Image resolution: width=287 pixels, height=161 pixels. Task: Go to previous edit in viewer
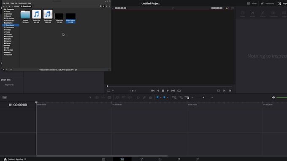pos(230,91)
